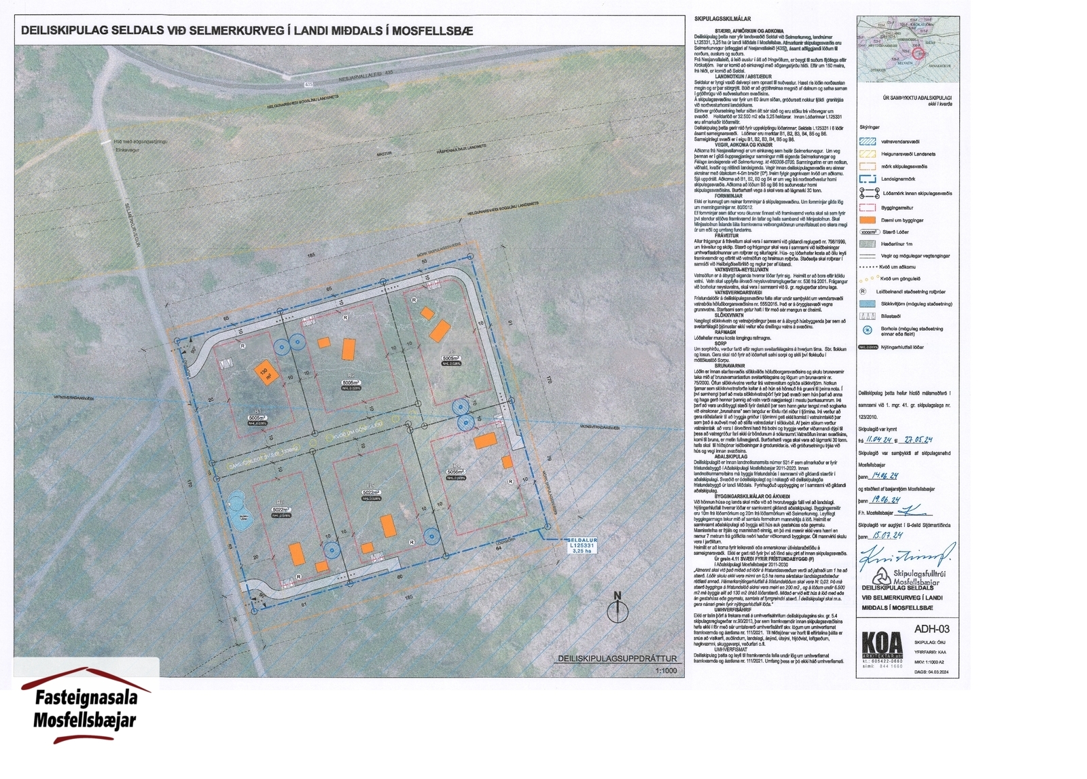This screenshot has width=1087, height=779.
Task: Click the mörk skipulagssvæðis dashed legend symbol
Action: [x=866, y=166]
